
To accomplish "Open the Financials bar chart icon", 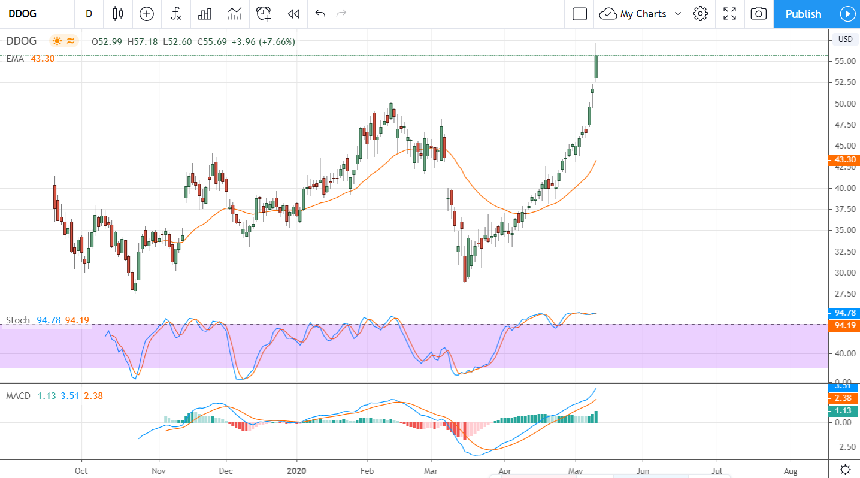I will 205,14.
